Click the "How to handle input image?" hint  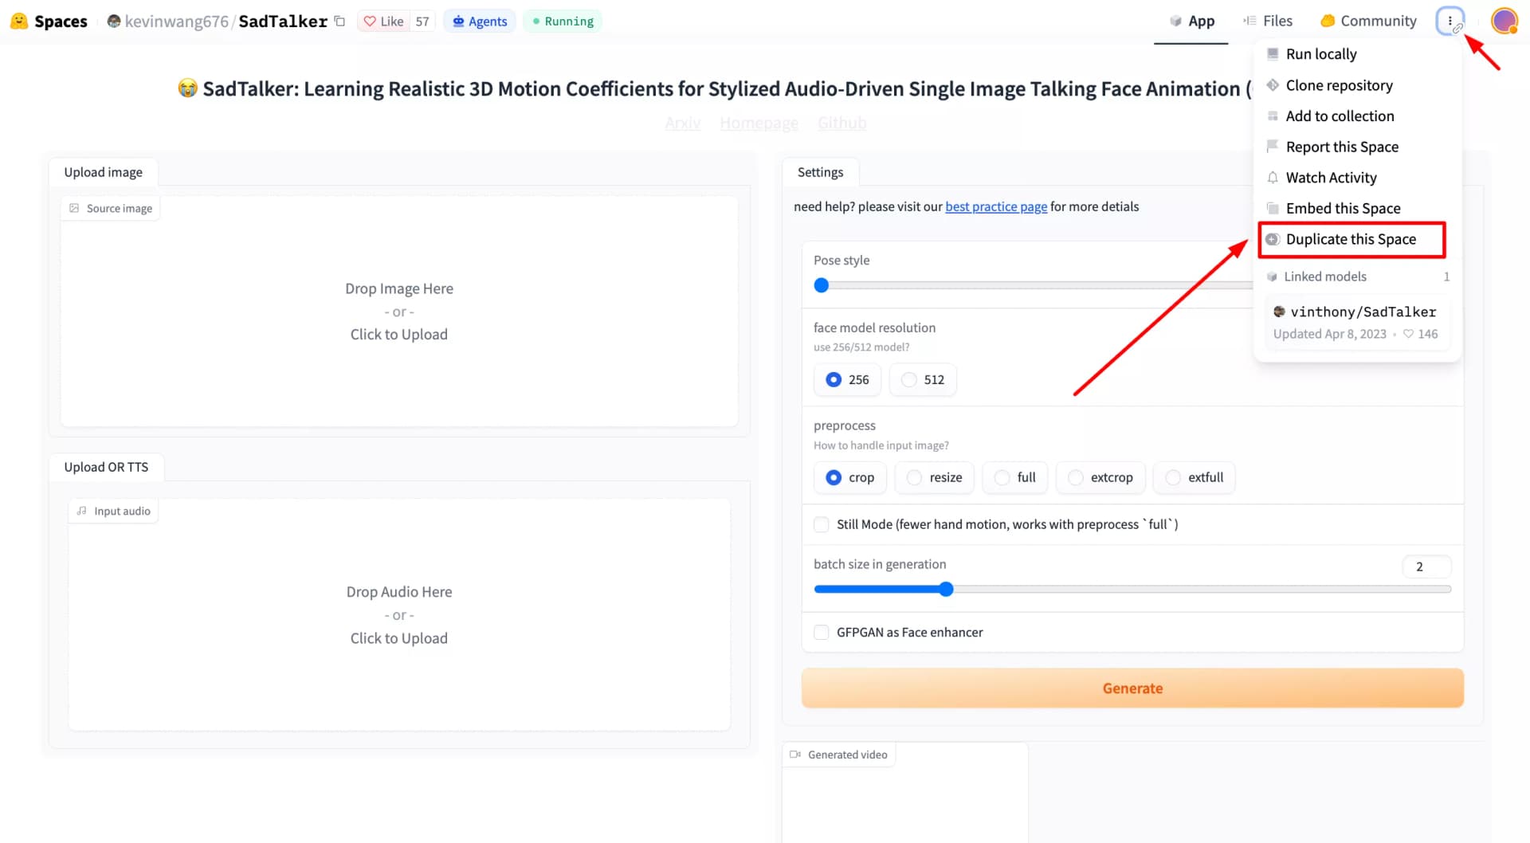(881, 446)
